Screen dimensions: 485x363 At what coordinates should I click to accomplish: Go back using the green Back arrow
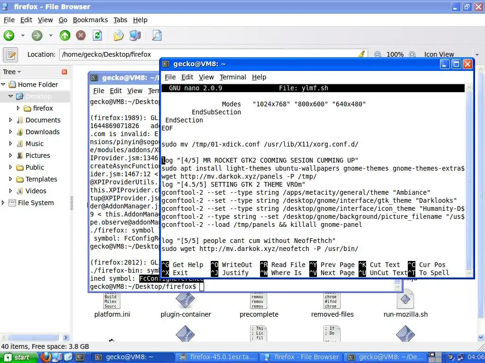point(9,35)
